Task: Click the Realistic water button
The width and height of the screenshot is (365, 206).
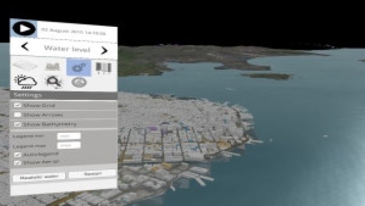Action: point(39,177)
